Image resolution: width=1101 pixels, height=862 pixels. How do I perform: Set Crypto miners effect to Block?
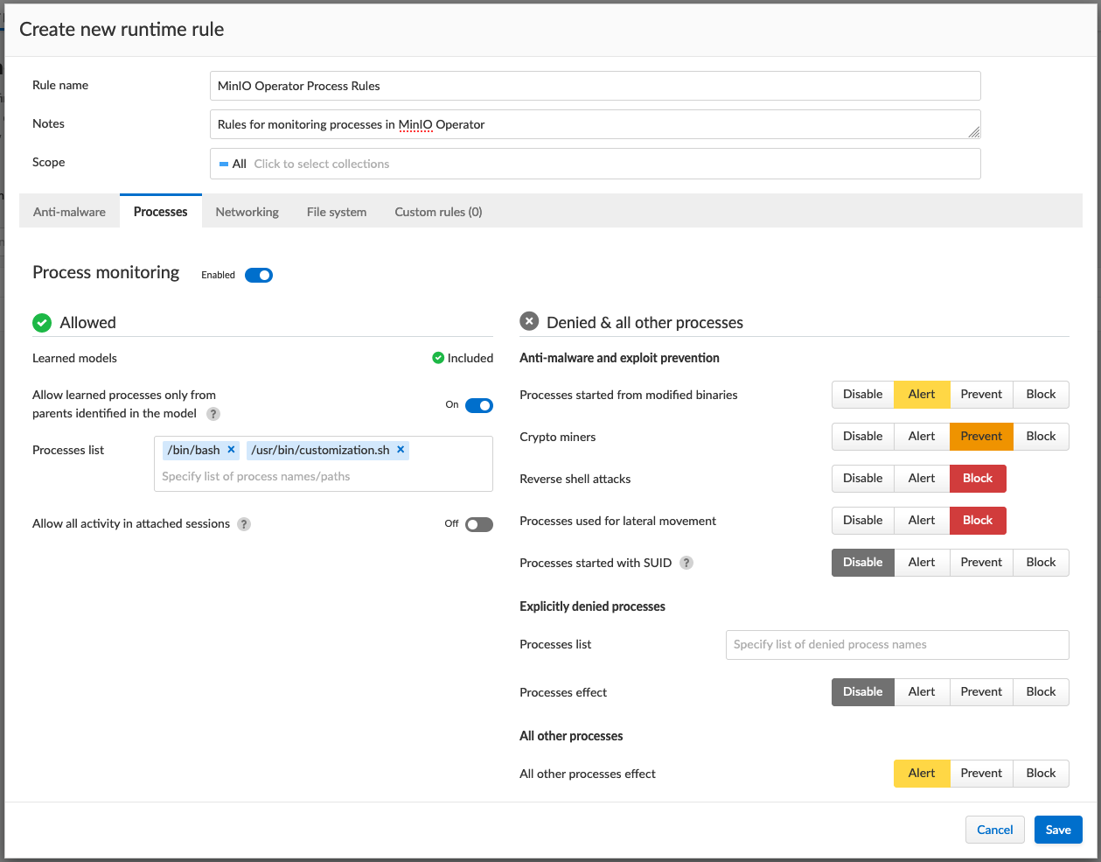[x=1041, y=437]
